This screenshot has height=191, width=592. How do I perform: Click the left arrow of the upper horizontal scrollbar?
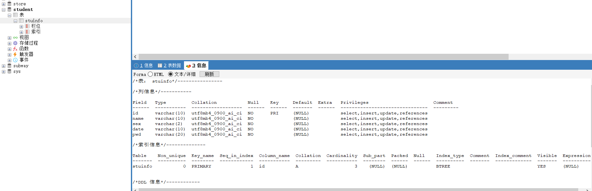tap(135, 57)
